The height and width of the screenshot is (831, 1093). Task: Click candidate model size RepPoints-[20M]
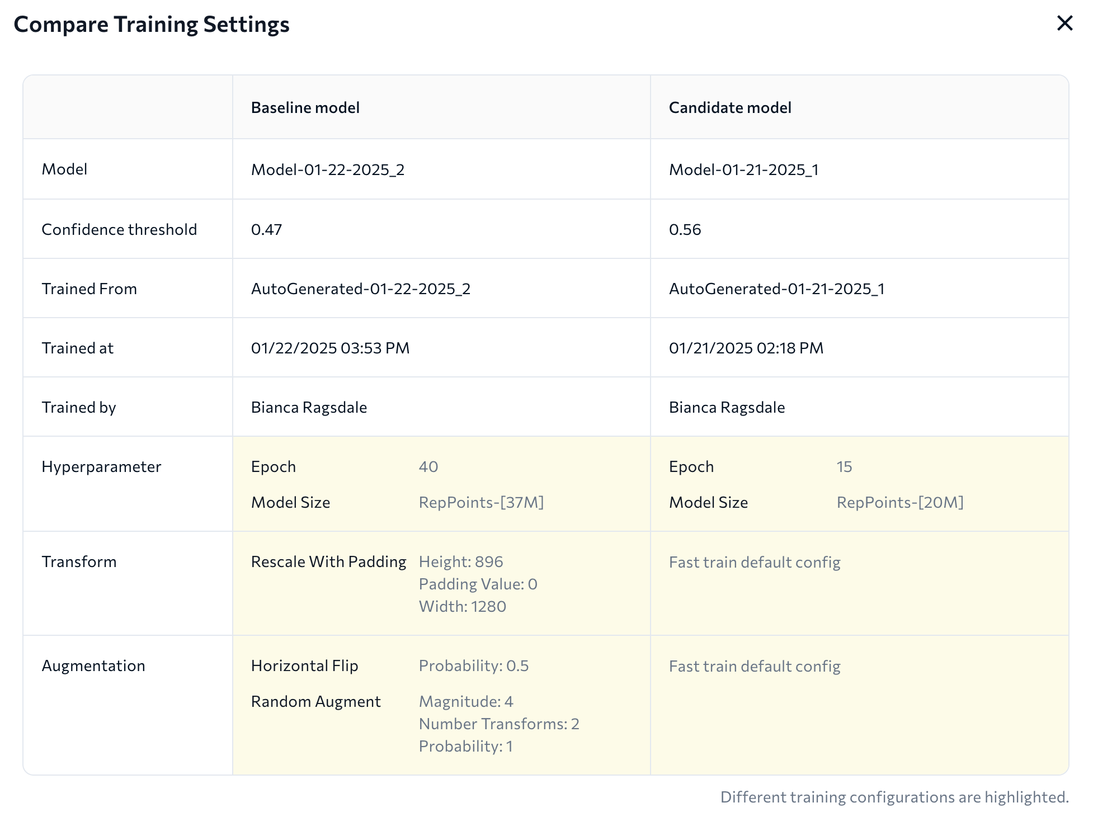coord(899,502)
